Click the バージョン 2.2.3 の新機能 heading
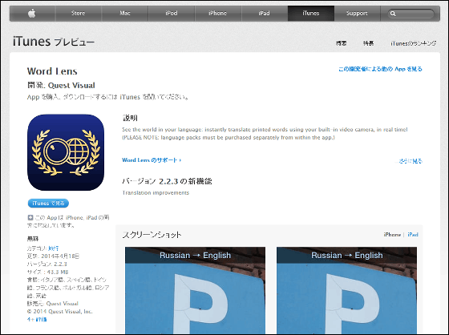 click(167, 181)
